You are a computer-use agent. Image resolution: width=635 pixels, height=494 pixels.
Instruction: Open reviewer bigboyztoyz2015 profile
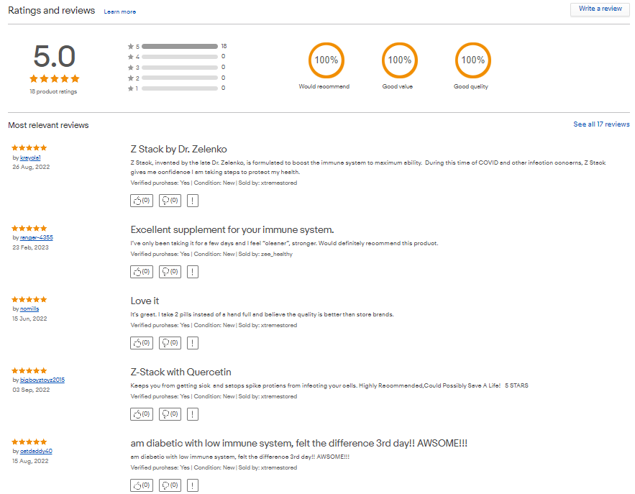(x=42, y=380)
